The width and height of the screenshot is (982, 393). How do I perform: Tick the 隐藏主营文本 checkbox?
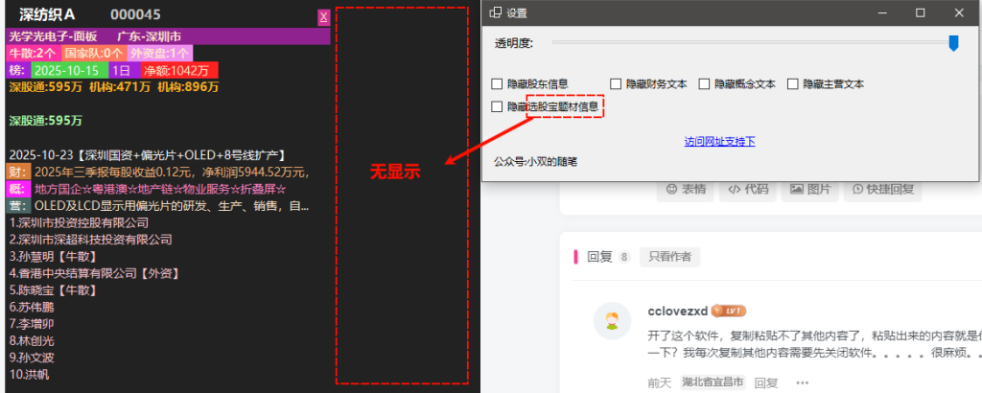793,84
